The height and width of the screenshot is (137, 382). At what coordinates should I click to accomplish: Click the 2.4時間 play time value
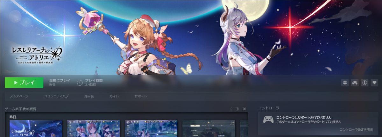click(x=91, y=85)
